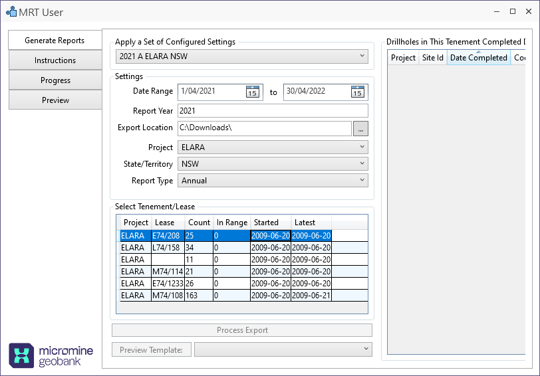This screenshot has height=376, width=540.
Task: Open the Project dropdown showing ELARA
Action: pos(273,147)
